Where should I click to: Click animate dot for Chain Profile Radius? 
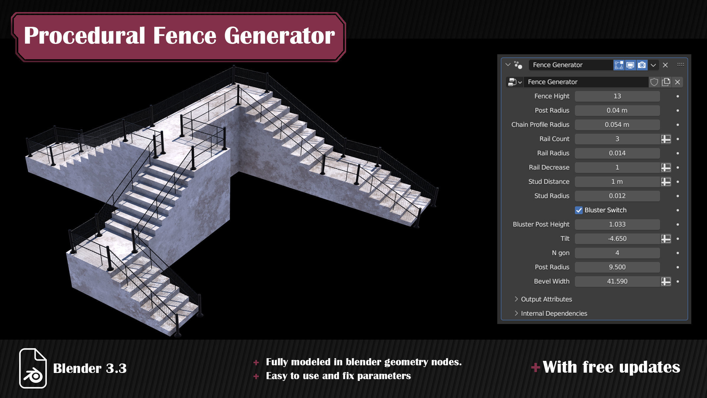tap(678, 125)
